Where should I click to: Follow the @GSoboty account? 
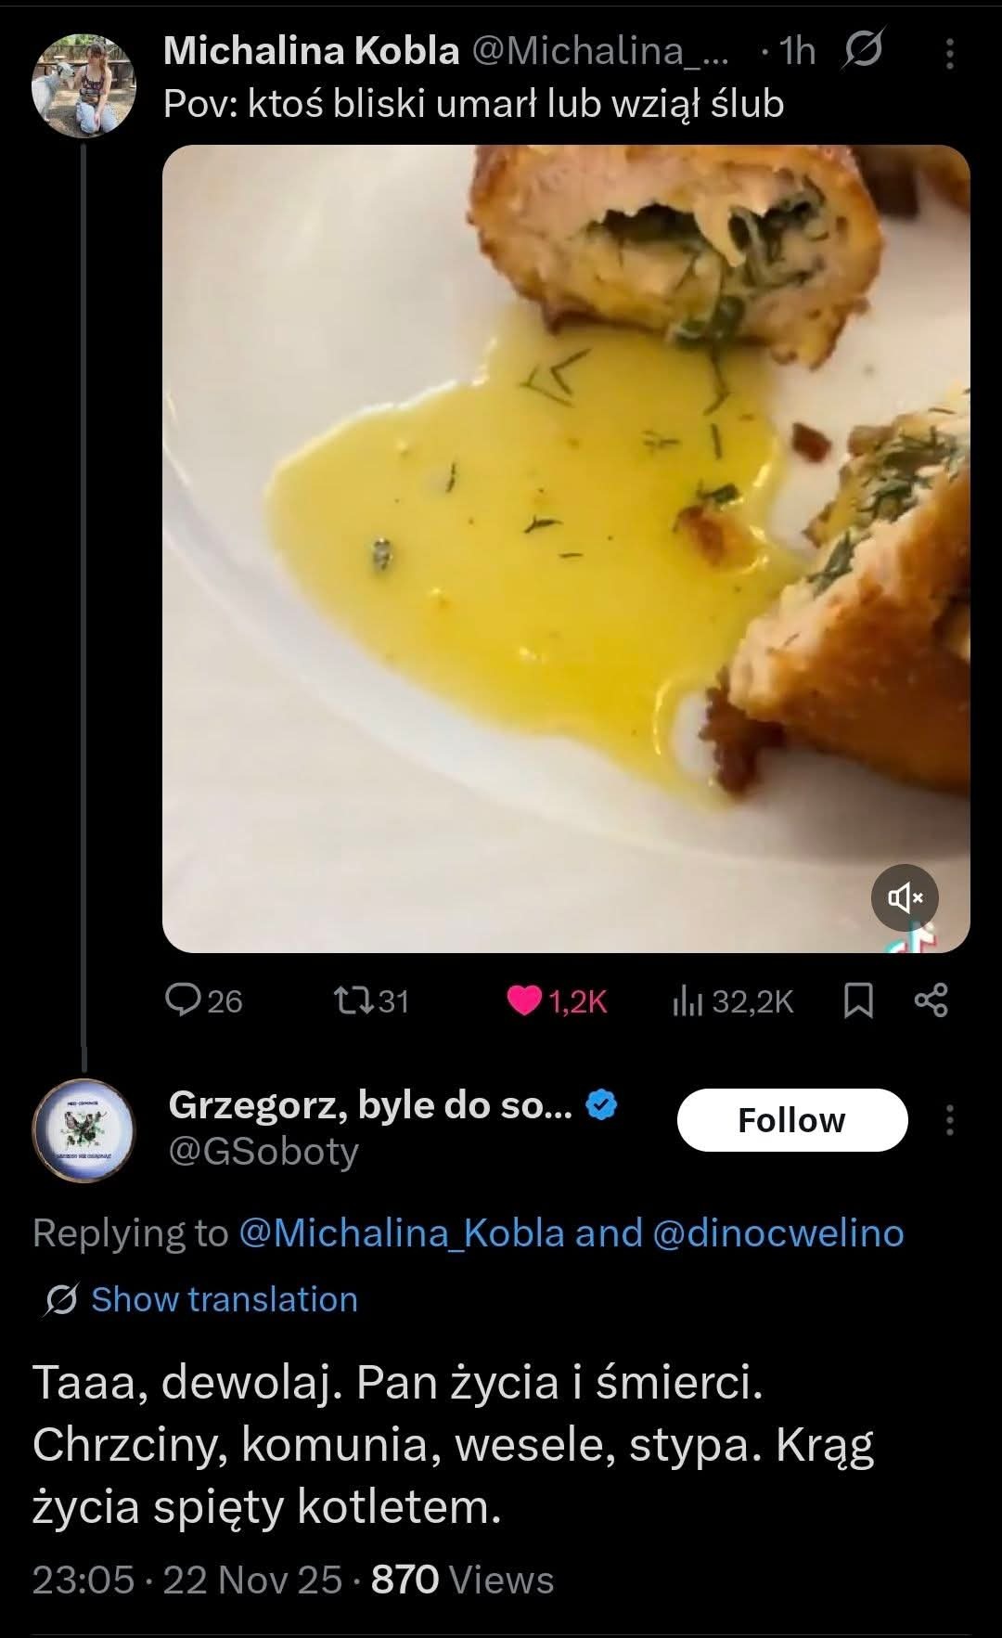(x=791, y=1120)
